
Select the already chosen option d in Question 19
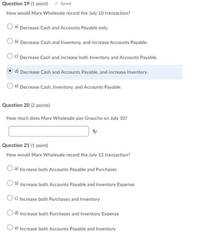point(10,71)
